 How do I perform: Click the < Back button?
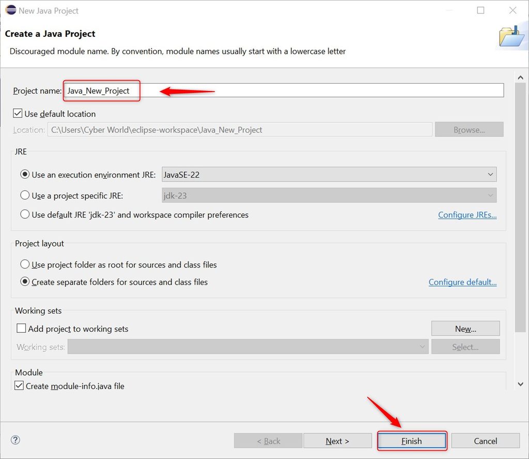[x=268, y=441]
